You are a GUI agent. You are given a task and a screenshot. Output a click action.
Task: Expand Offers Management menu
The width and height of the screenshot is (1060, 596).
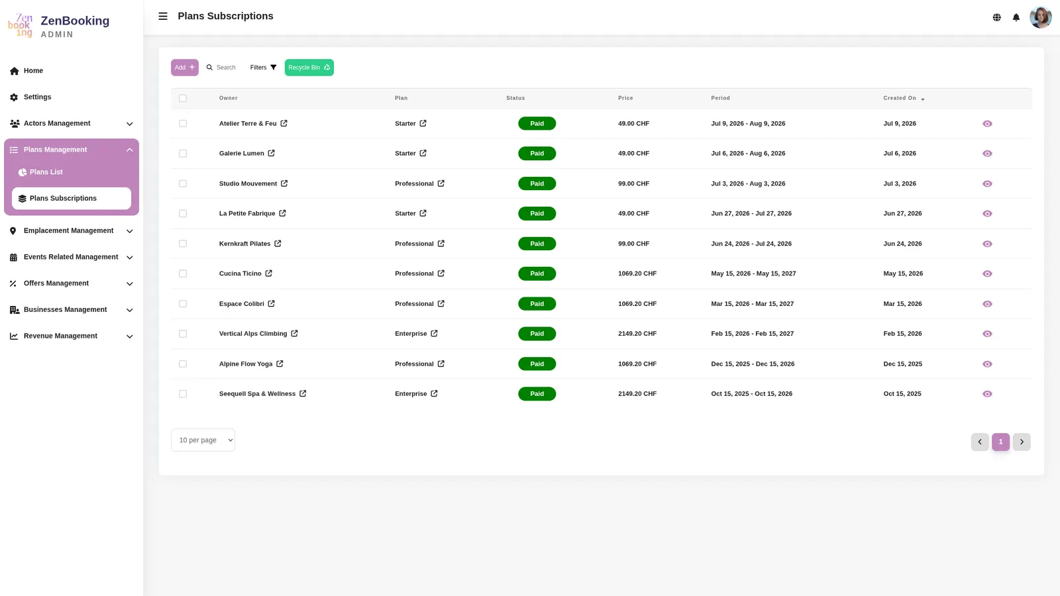pyautogui.click(x=72, y=283)
